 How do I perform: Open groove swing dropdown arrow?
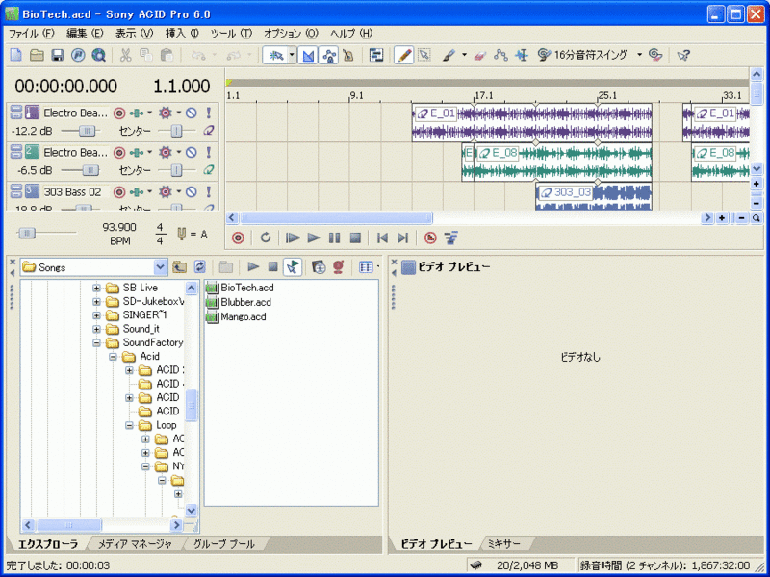[x=639, y=55]
